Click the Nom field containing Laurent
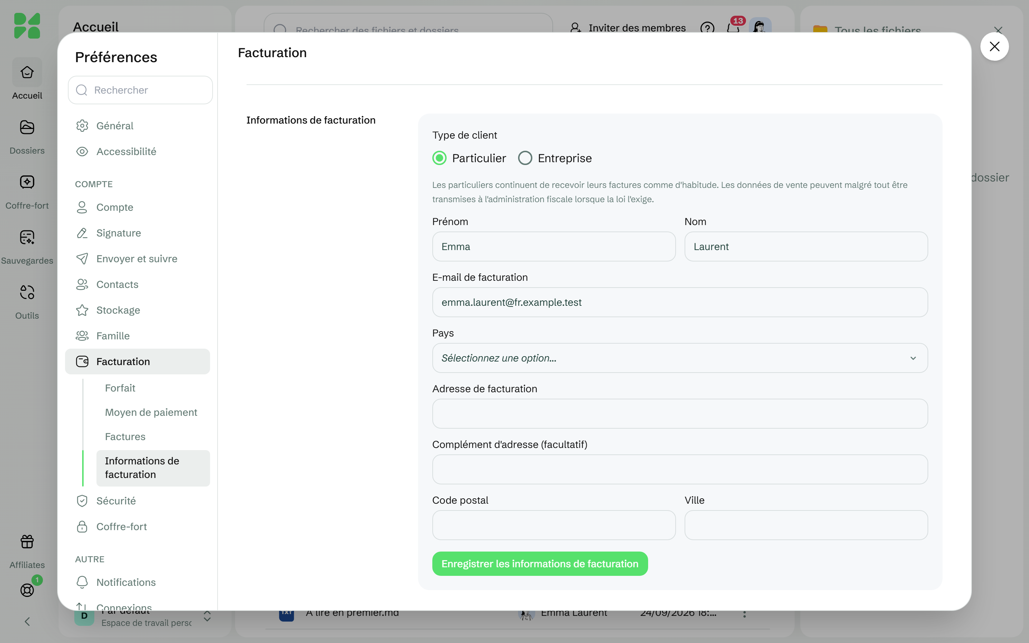This screenshot has width=1029, height=643. (x=806, y=246)
